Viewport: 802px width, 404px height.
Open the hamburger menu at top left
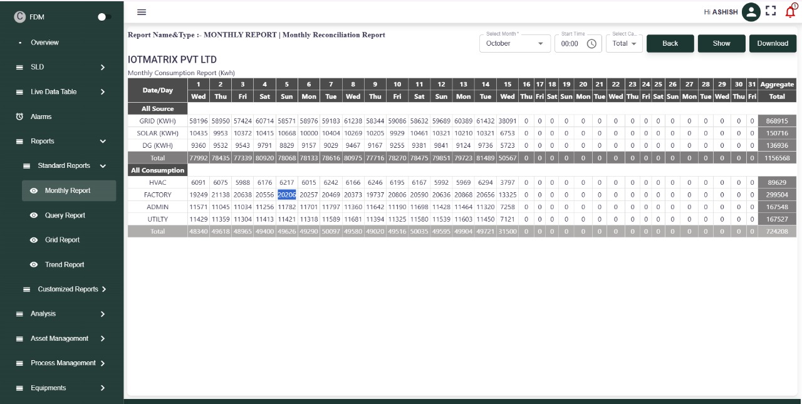tap(142, 11)
